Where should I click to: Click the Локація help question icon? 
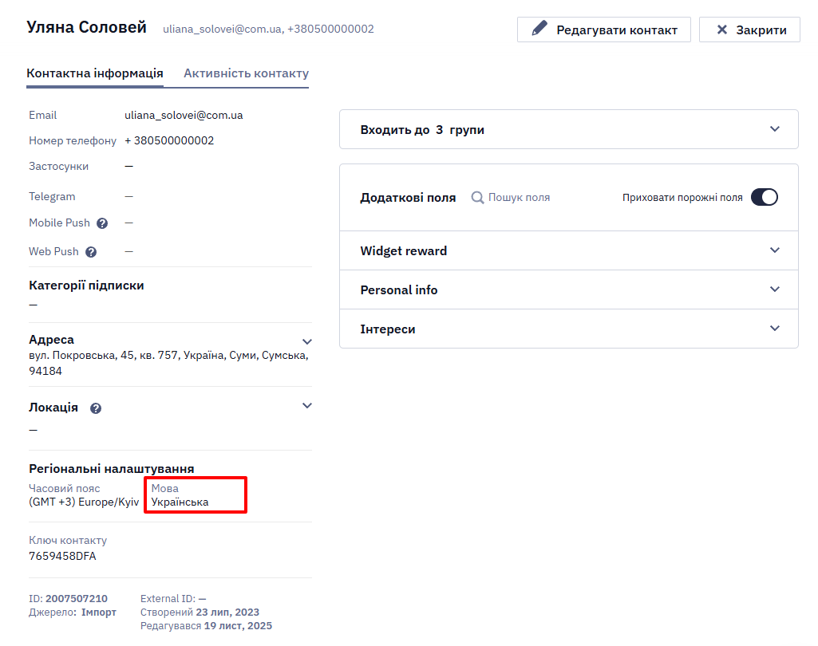point(96,408)
